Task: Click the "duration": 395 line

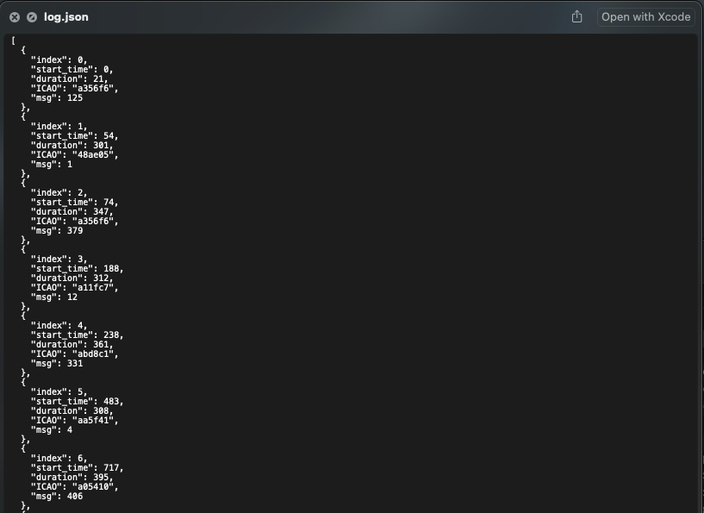Action: (x=72, y=477)
